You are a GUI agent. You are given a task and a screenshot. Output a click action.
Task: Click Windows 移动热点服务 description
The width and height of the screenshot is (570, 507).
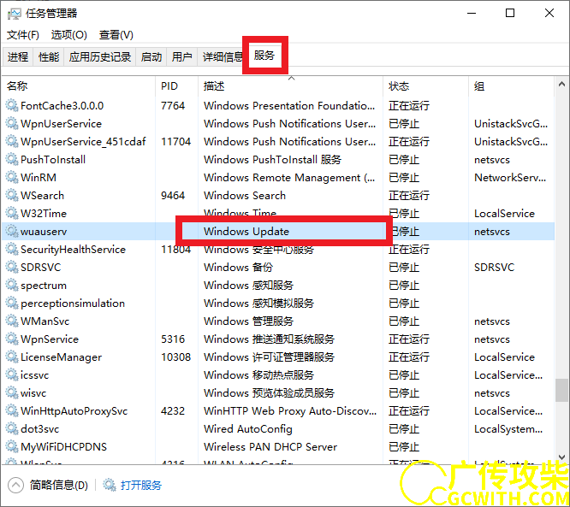pyautogui.click(x=258, y=375)
